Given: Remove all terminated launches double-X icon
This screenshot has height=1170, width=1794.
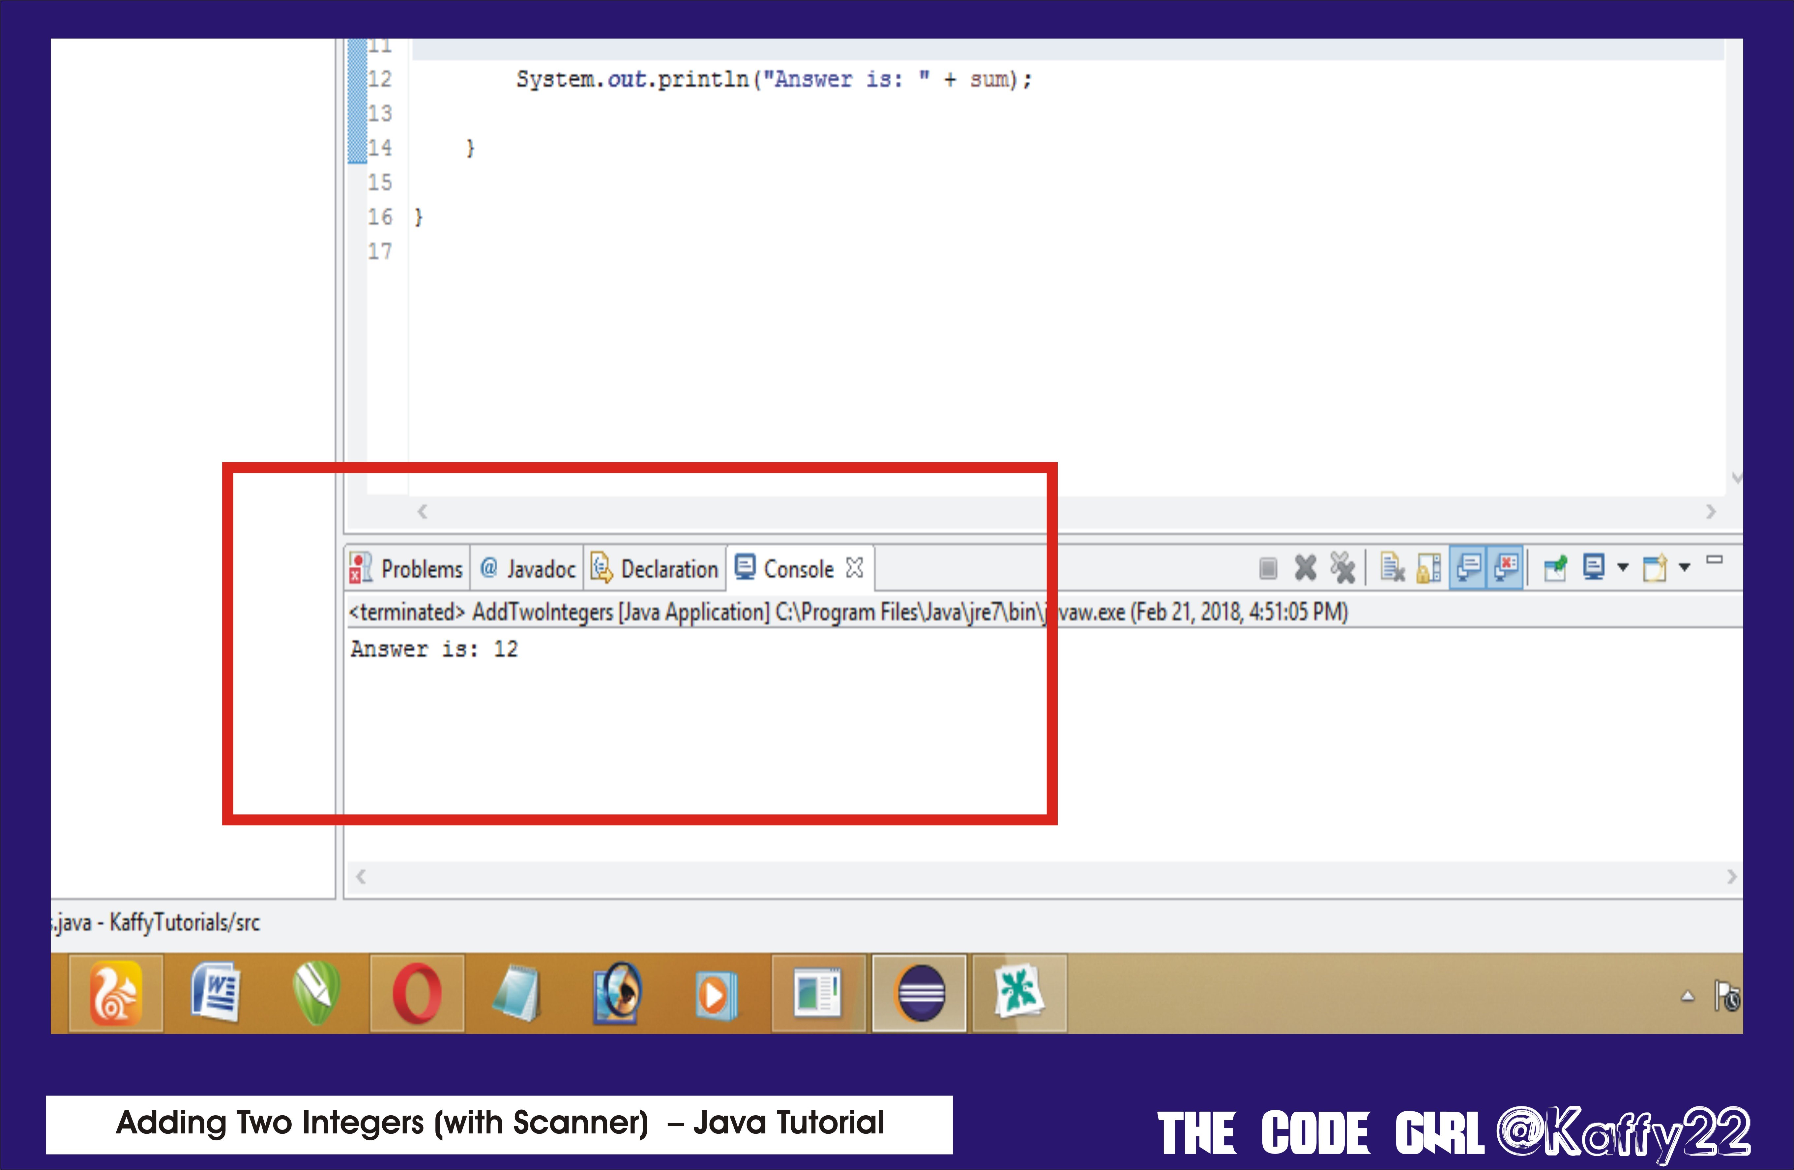Looking at the screenshot, I should (1342, 567).
